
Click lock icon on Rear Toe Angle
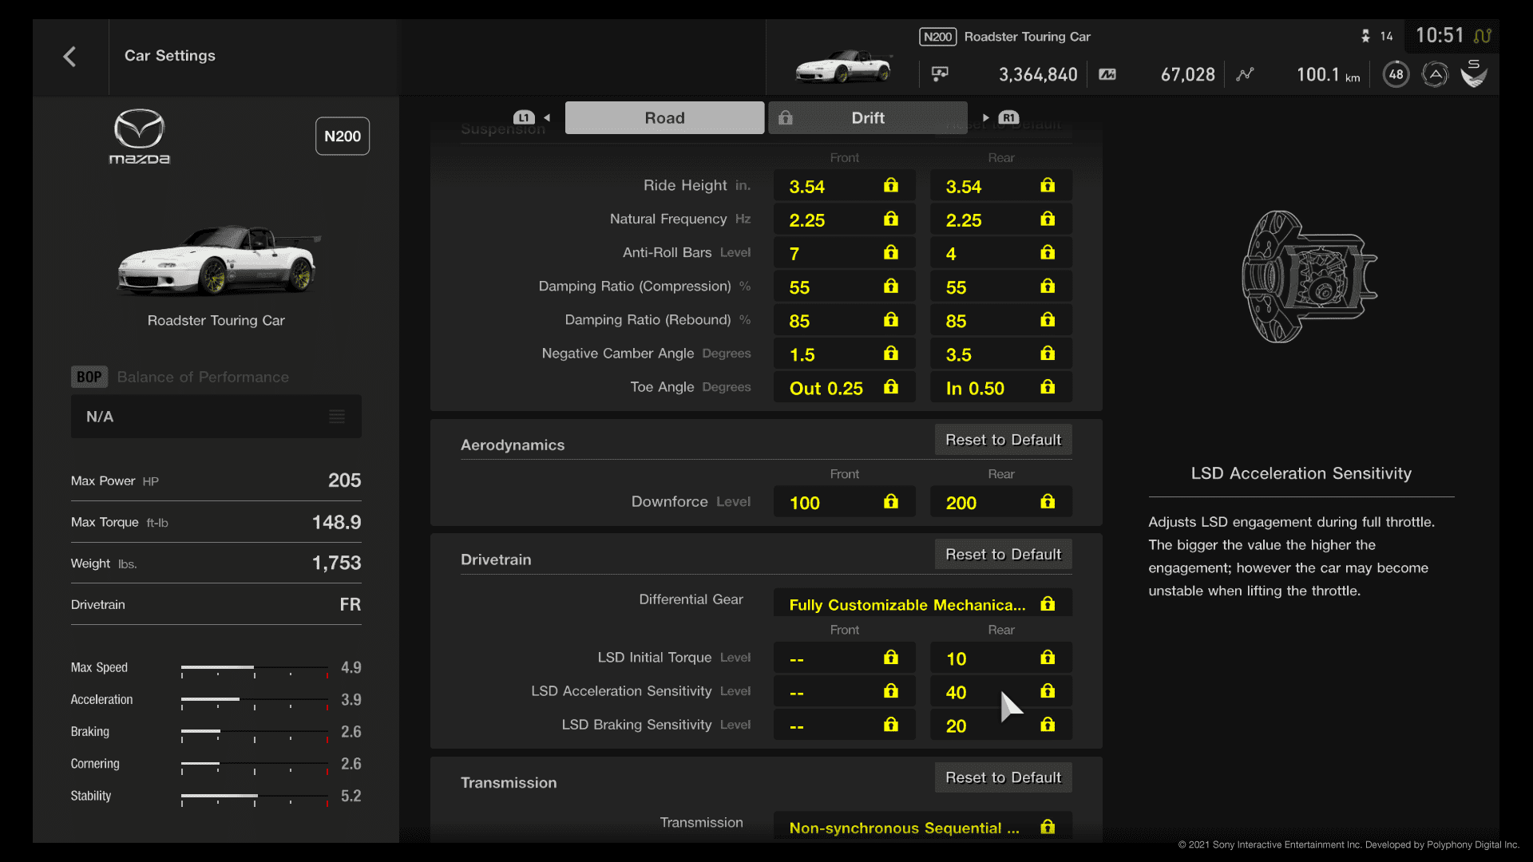[1048, 387]
